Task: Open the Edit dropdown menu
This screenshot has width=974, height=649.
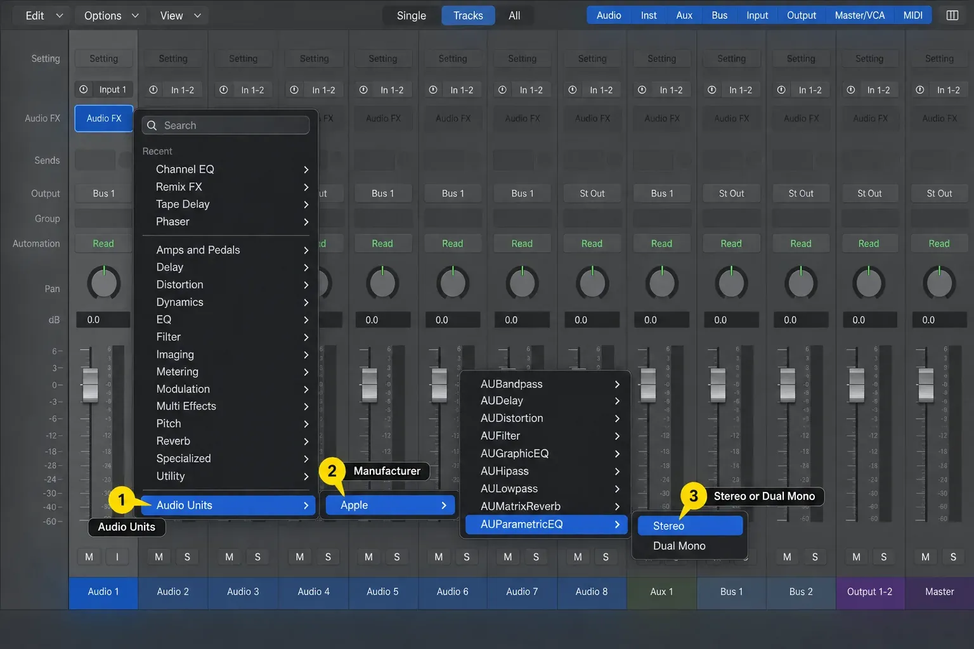Action: pyautogui.click(x=43, y=15)
